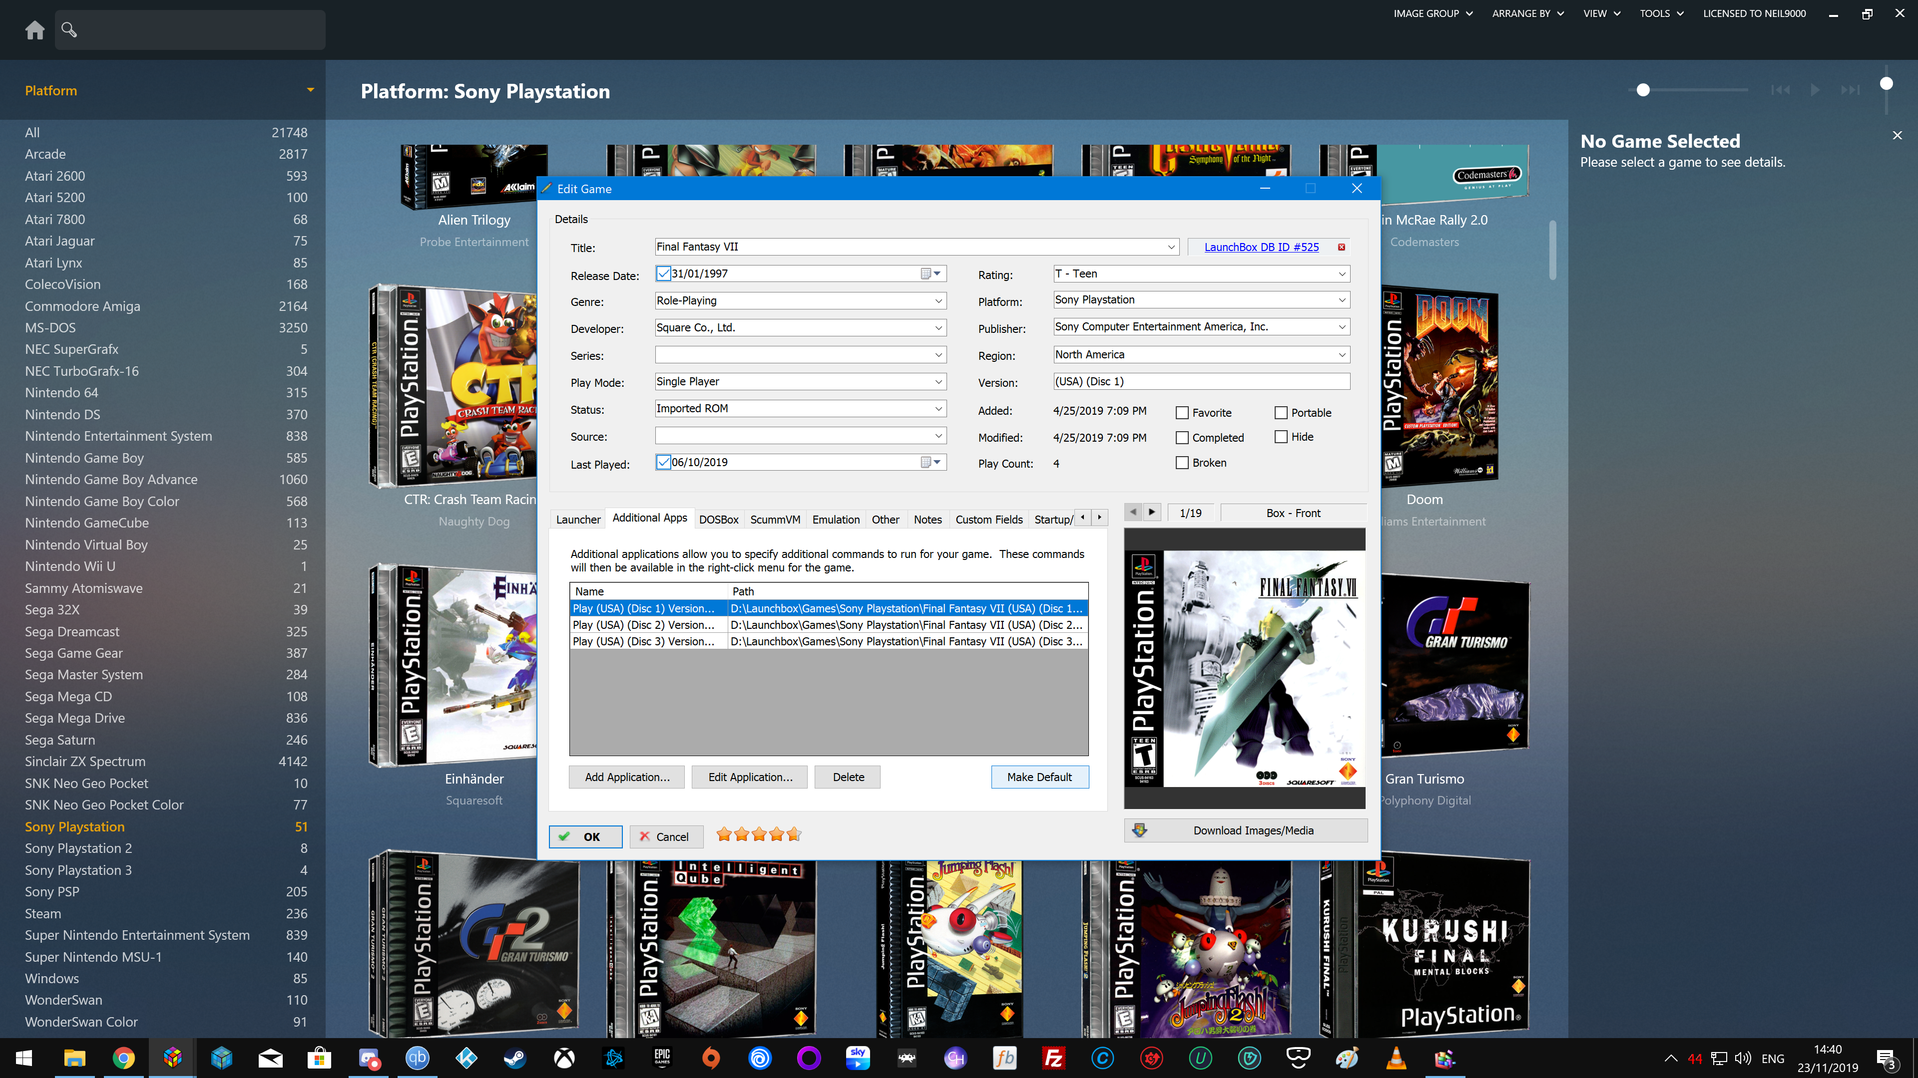
Task: Open qBittorrent from the taskbar
Action: pyautogui.click(x=417, y=1058)
